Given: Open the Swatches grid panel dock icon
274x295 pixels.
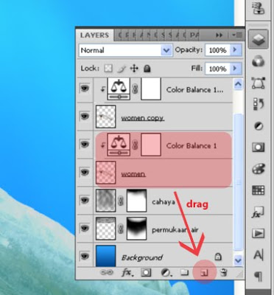Looking at the screenshot, I should pos(258,190).
